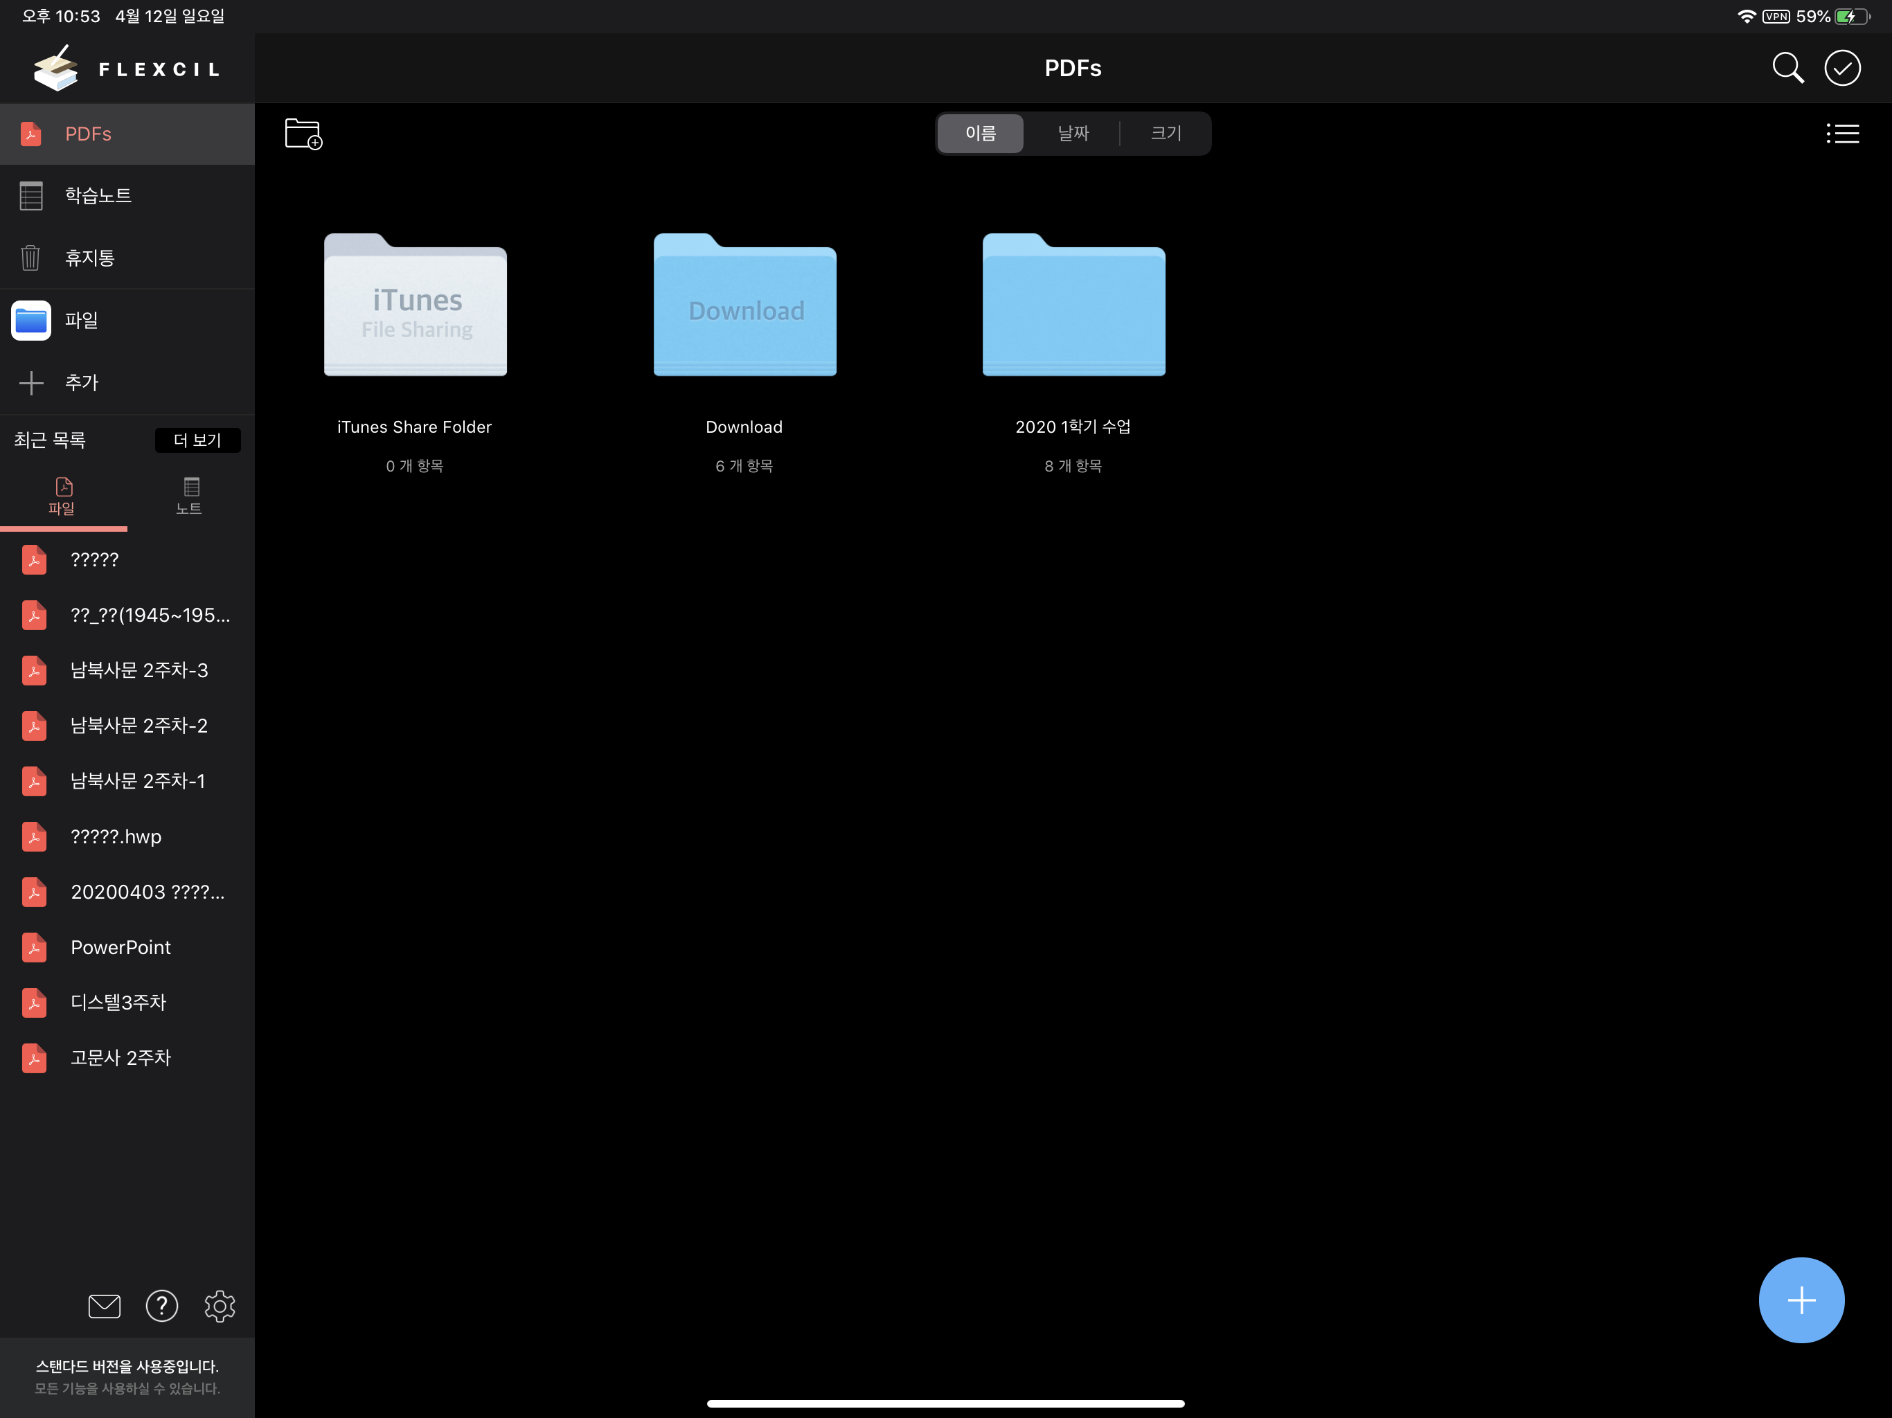Viewport: 1892px width, 1418px height.
Task: Tap the mail envelope icon
Action: tap(105, 1305)
